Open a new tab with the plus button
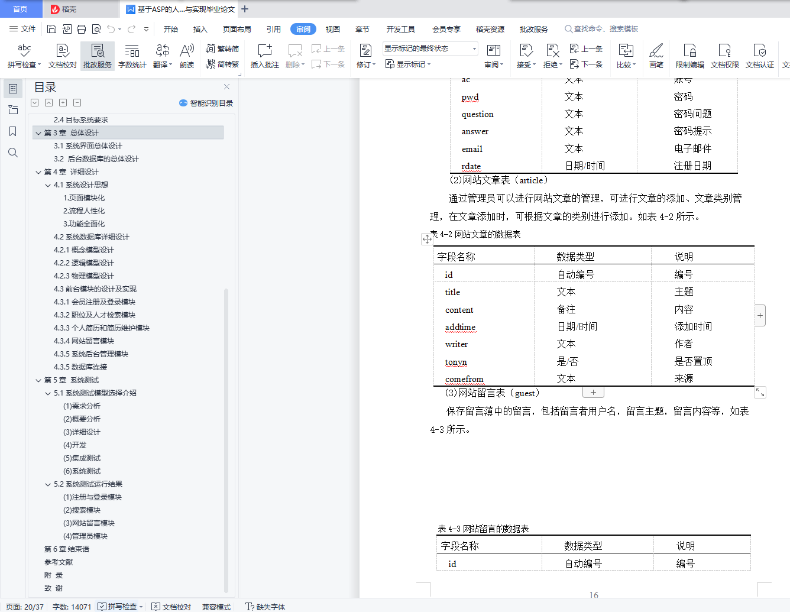Image resolution: width=790 pixels, height=612 pixels. point(245,9)
